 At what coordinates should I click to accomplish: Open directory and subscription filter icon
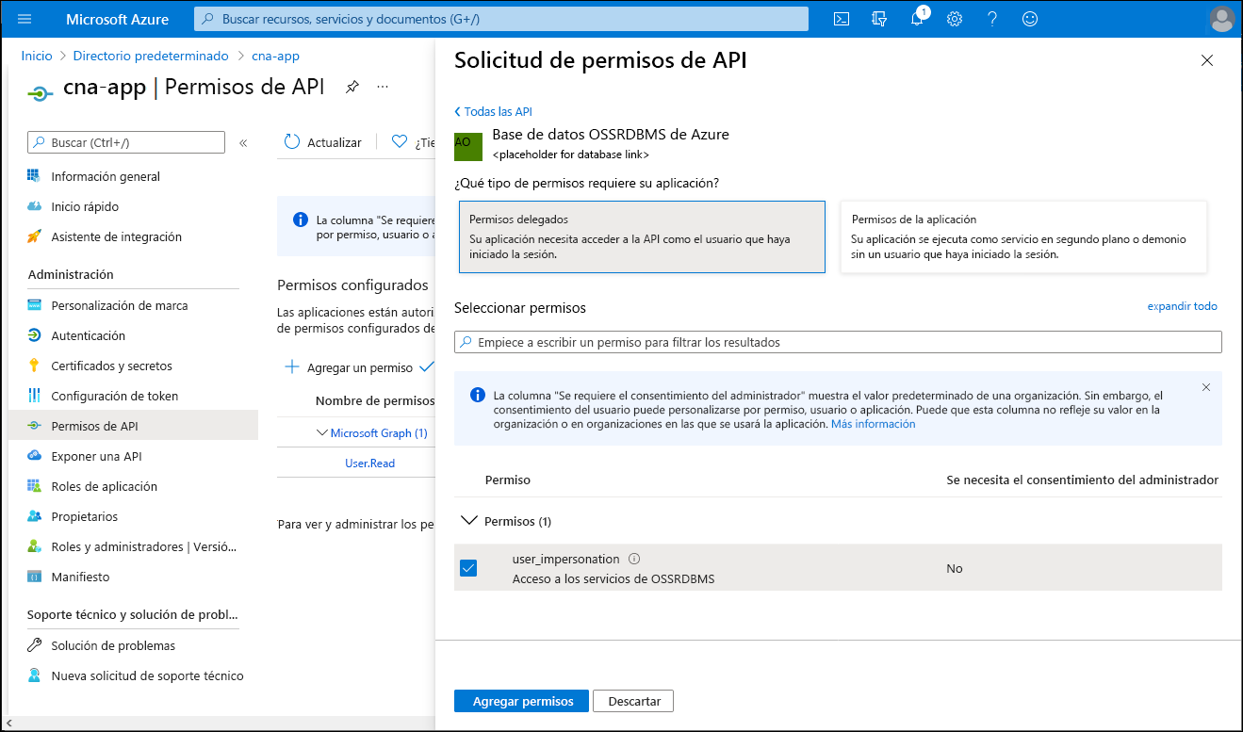click(x=880, y=19)
